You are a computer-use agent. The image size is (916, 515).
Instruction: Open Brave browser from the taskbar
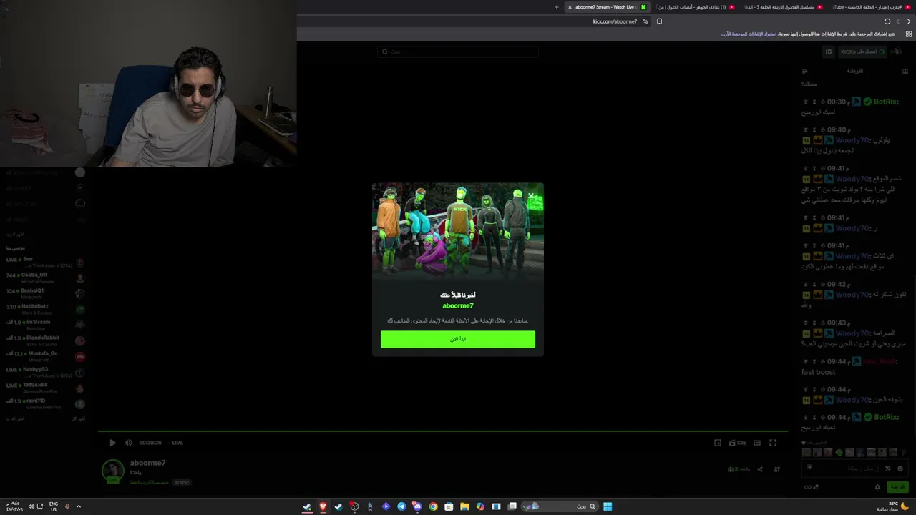click(x=323, y=506)
